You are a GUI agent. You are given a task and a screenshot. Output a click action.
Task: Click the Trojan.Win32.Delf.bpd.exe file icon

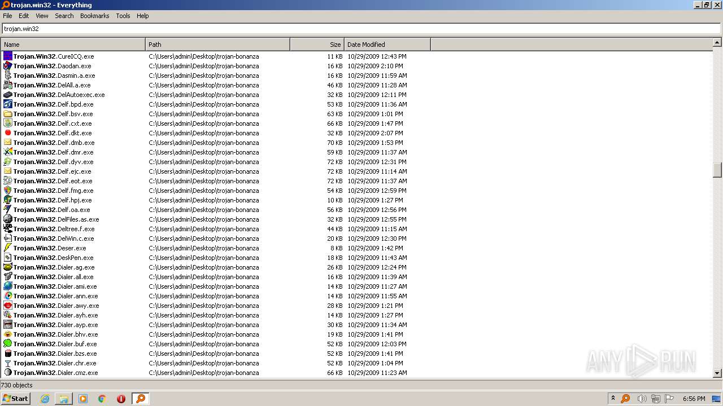[8, 104]
